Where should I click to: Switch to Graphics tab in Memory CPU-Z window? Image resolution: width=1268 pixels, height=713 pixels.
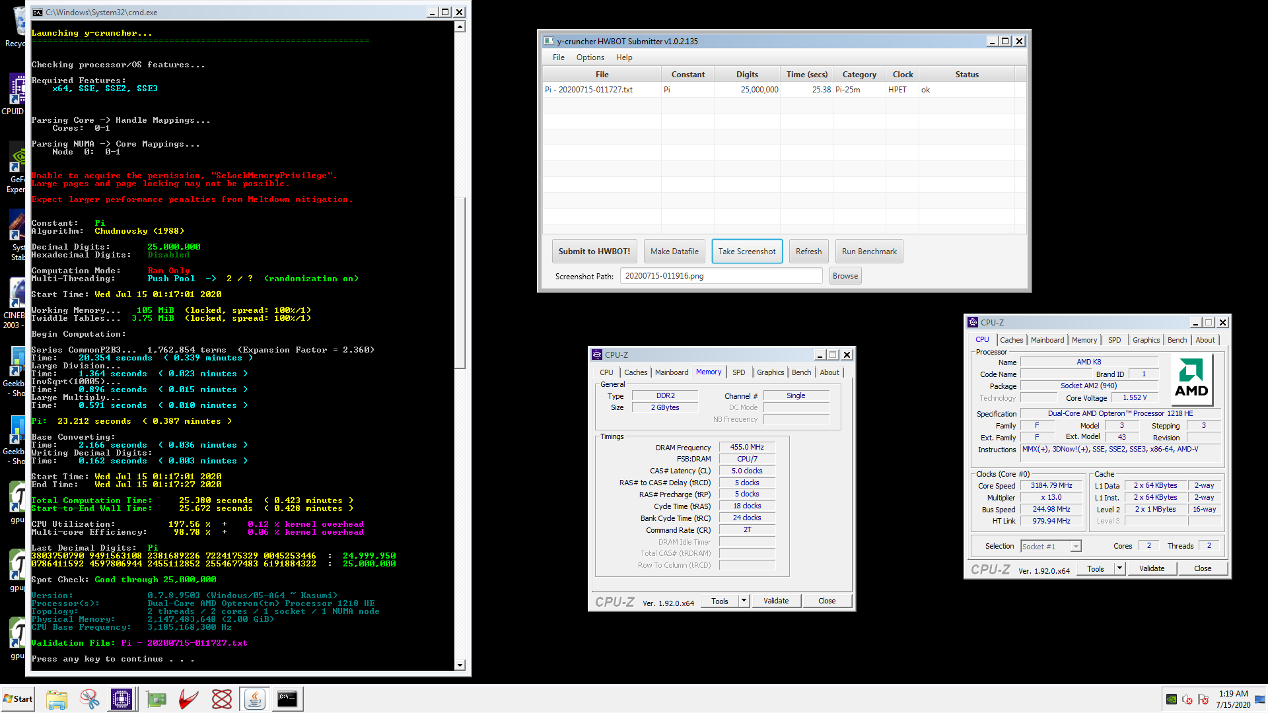click(x=771, y=372)
